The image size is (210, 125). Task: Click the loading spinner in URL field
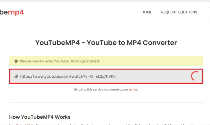tap(194, 76)
